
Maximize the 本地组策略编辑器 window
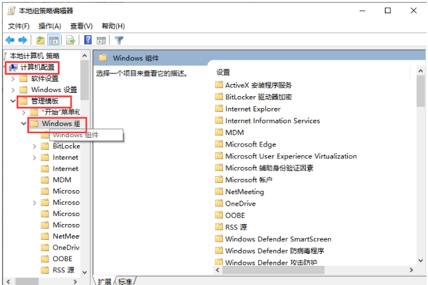point(388,11)
